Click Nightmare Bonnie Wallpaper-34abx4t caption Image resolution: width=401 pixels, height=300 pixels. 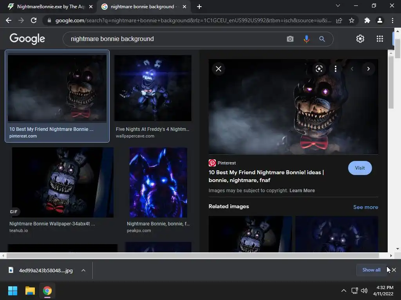point(52,223)
